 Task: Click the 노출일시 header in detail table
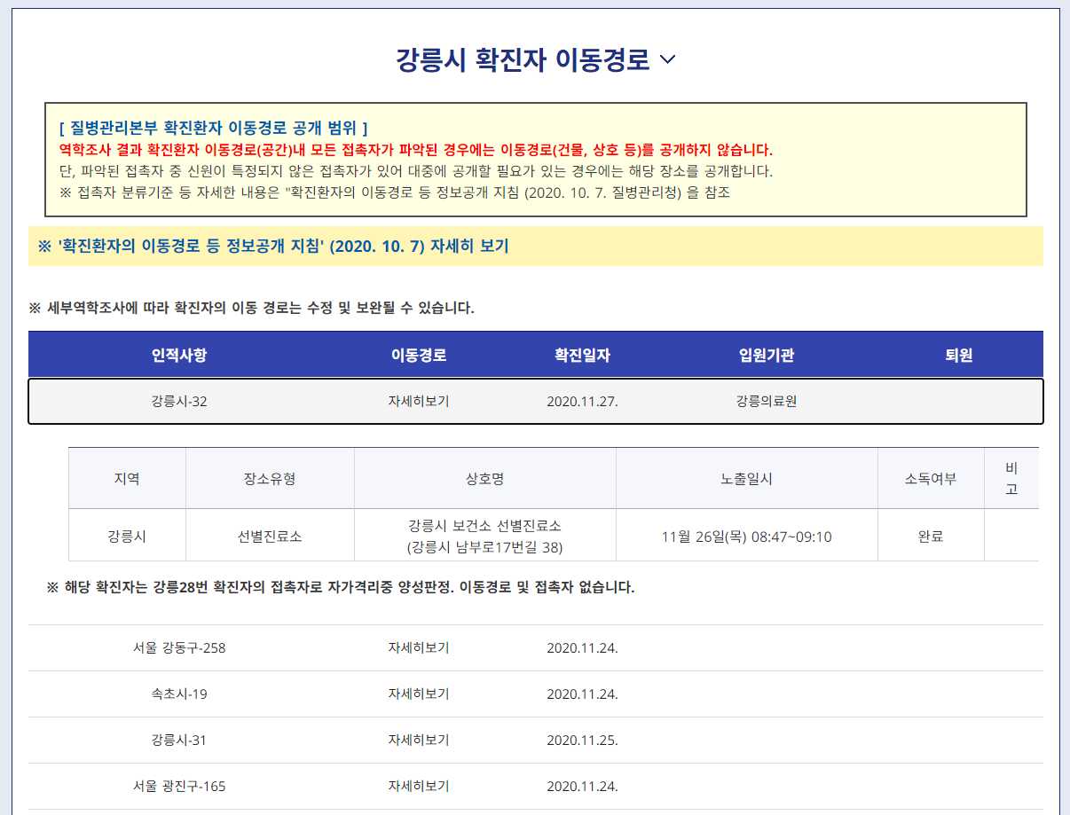[x=746, y=479]
